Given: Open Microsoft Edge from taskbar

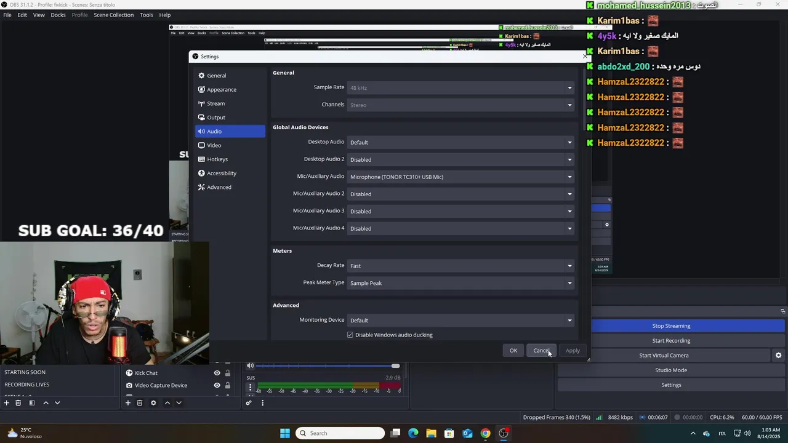Looking at the screenshot, I should 413,433.
